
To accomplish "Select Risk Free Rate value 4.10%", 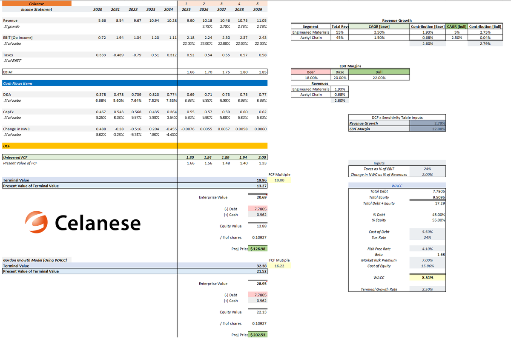I will (427, 249).
